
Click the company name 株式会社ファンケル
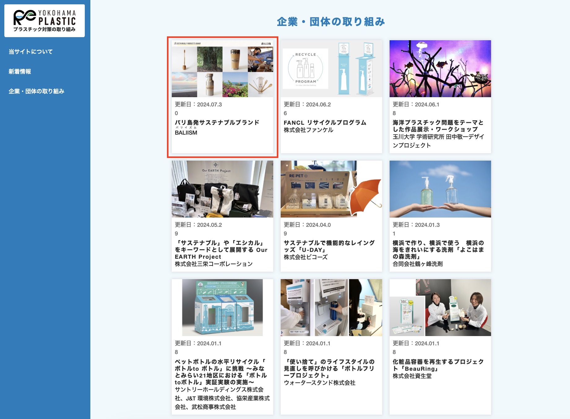point(309,130)
